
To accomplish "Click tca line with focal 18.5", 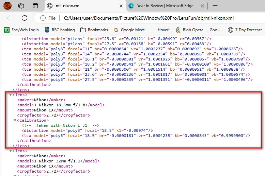I will (136, 136).
